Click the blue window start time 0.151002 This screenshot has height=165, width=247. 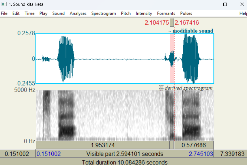click(x=48, y=154)
